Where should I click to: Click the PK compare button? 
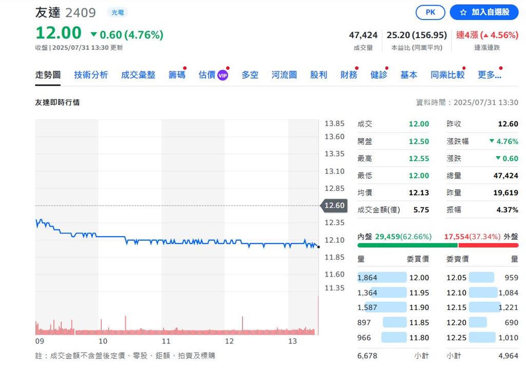(430, 12)
